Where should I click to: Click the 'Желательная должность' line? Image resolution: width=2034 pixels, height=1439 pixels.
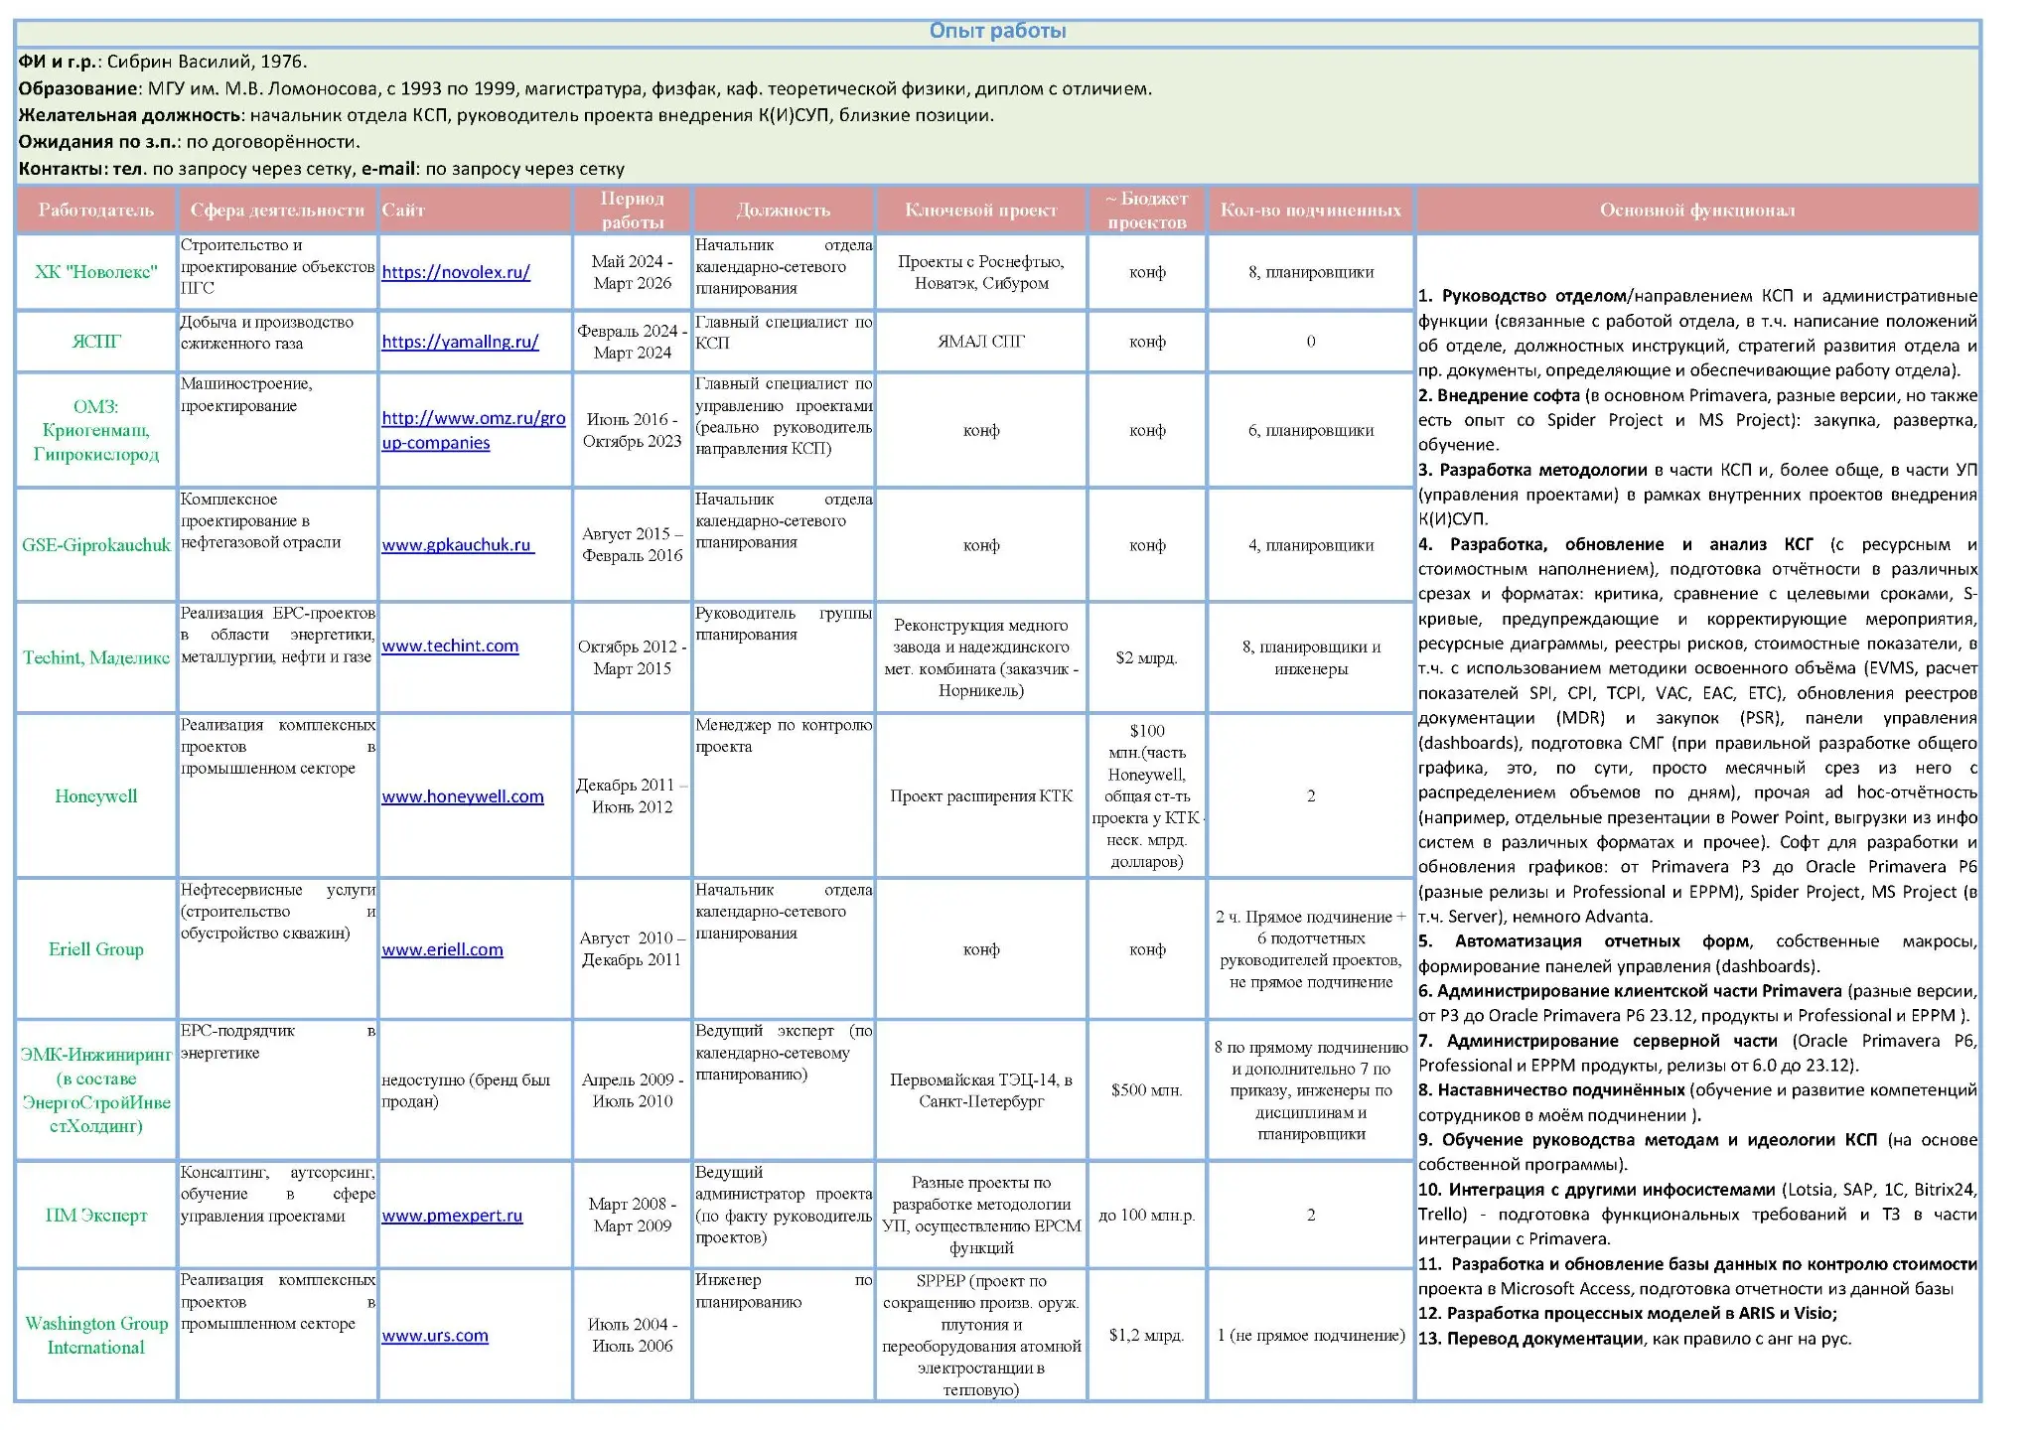coord(506,115)
